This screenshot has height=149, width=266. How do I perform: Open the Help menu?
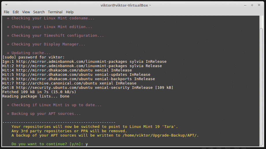pos(70,12)
